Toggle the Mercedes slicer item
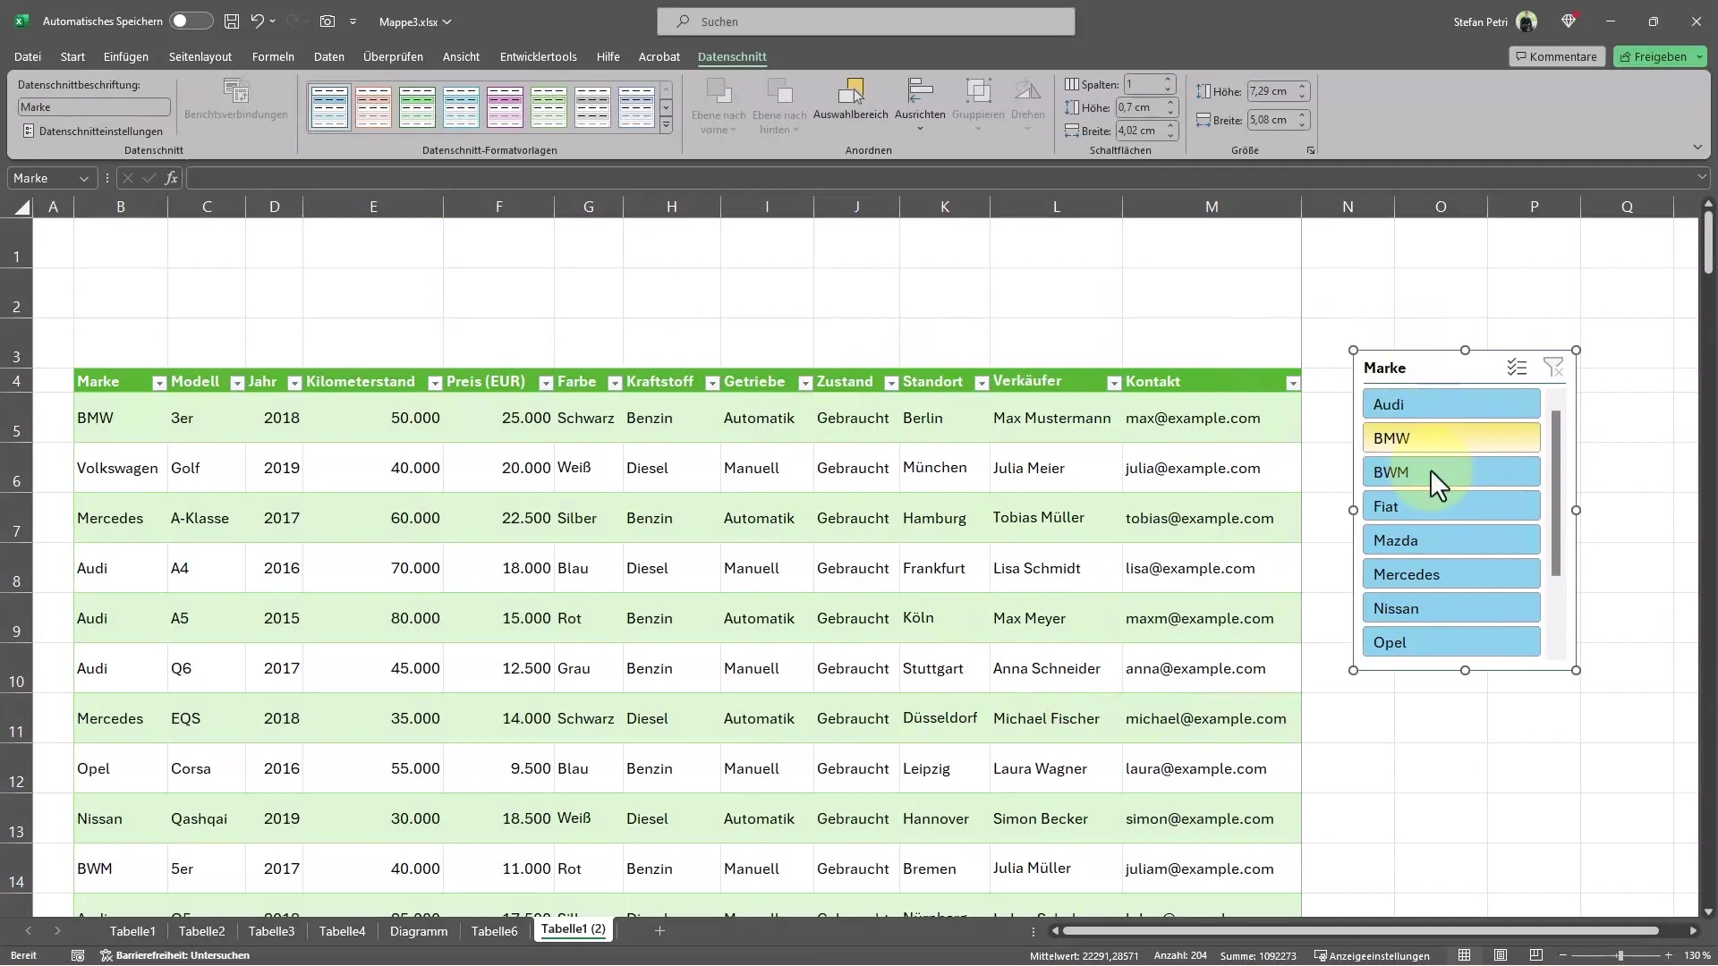The width and height of the screenshot is (1718, 966). [x=1451, y=574]
